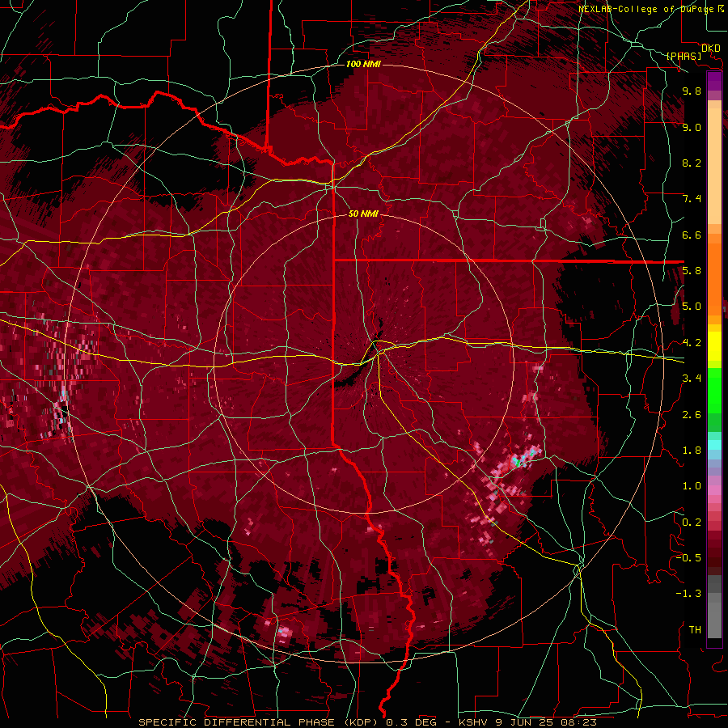The height and width of the screenshot is (728, 728).
Task: Click the -1.3 value on the scale
Action: coord(688,594)
